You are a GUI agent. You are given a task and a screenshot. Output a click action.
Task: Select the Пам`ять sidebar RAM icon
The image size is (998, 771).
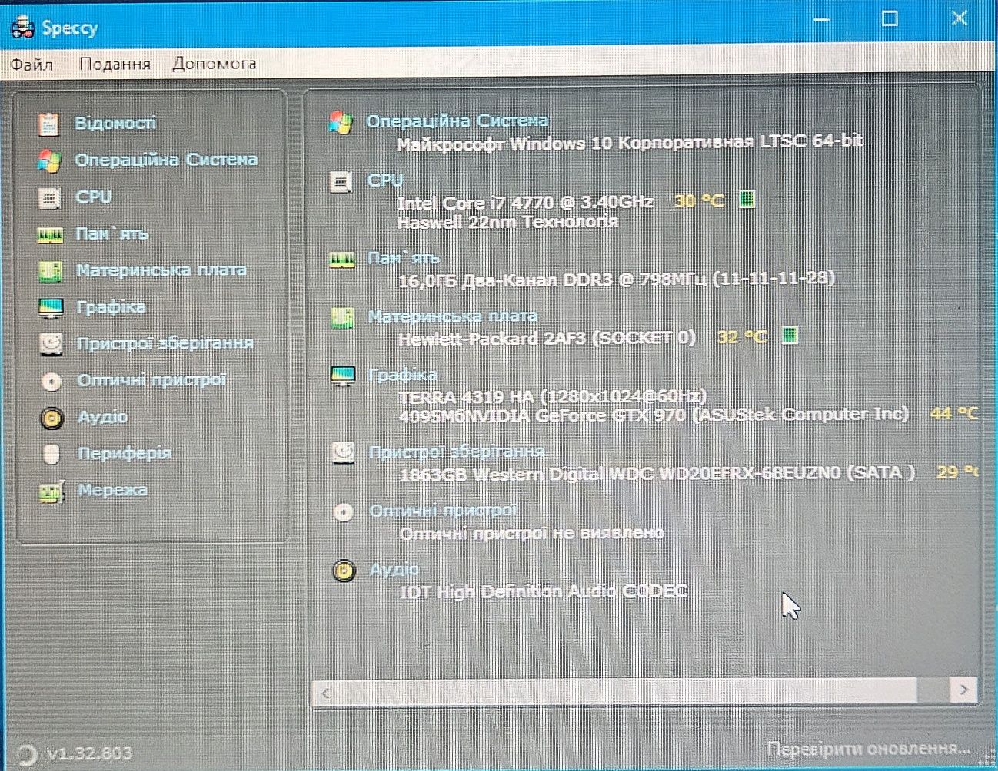click(x=50, y=234)
